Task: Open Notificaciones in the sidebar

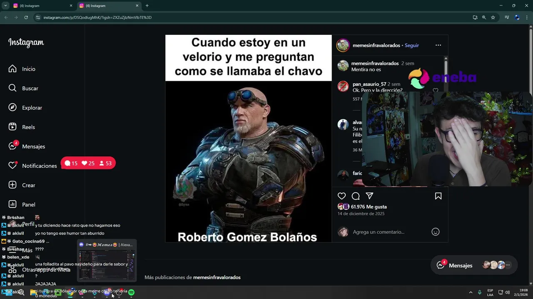Action: point(39,166)
